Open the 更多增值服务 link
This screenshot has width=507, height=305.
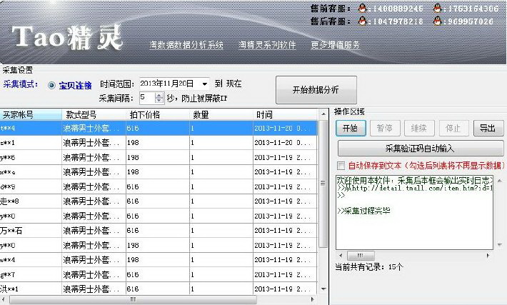tap(336, 45)
